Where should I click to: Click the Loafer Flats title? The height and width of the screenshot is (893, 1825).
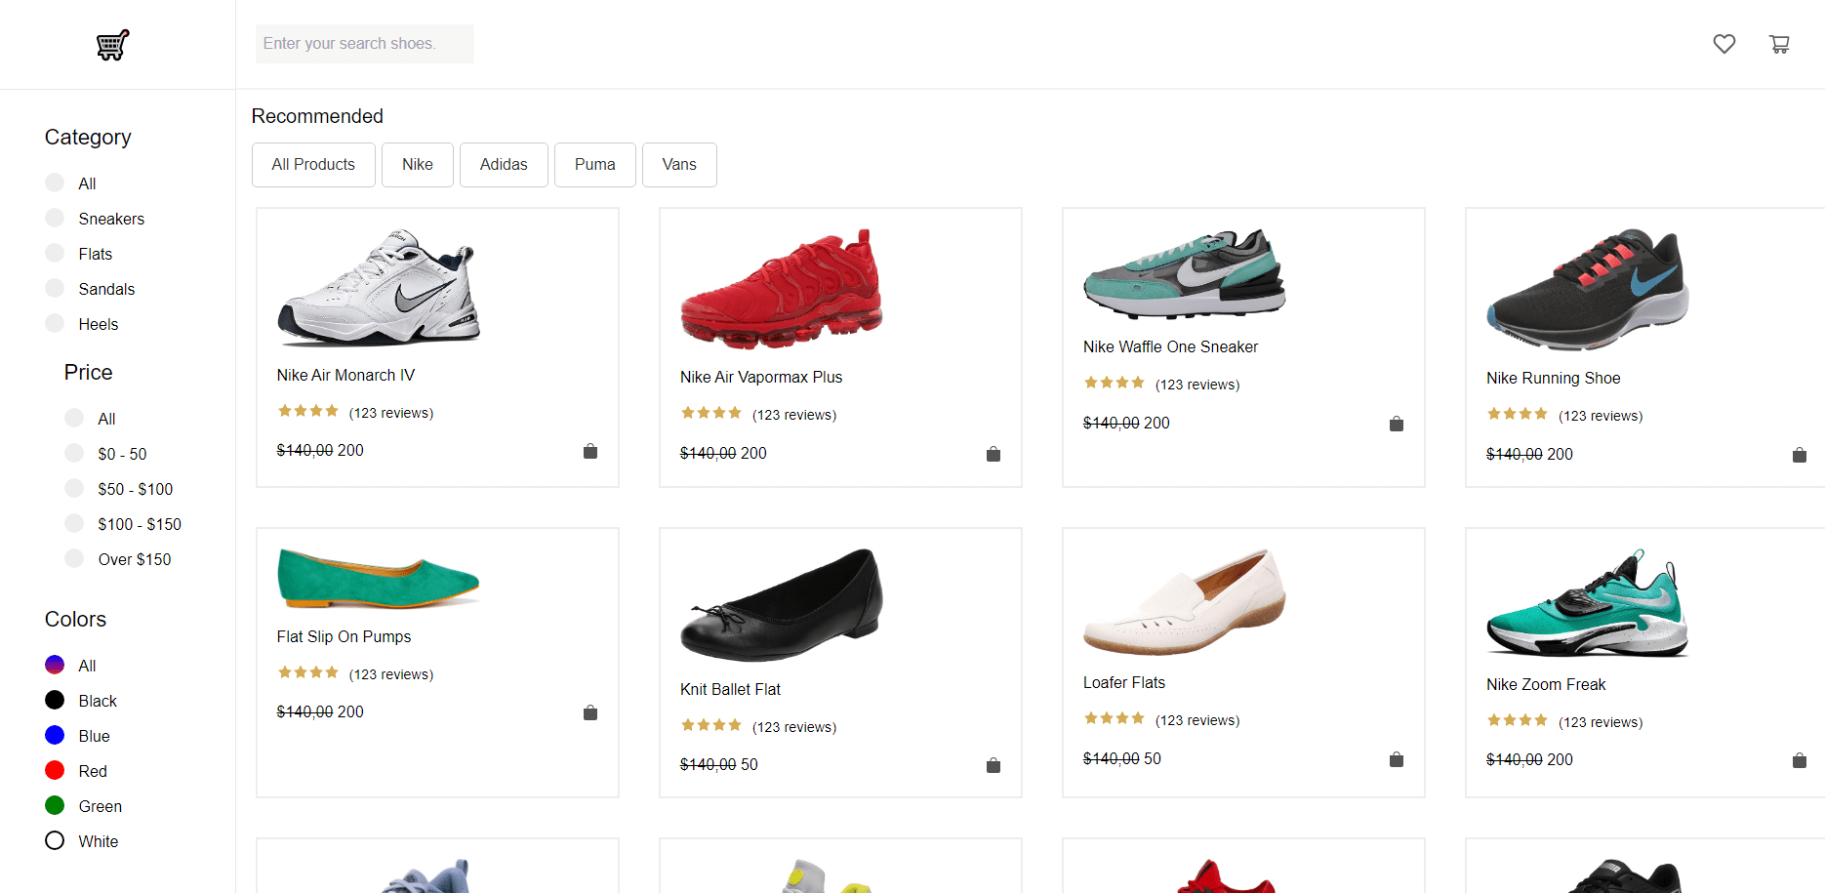1124,682
